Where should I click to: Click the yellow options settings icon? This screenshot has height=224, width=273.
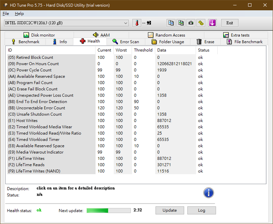[x=201, y=23]
